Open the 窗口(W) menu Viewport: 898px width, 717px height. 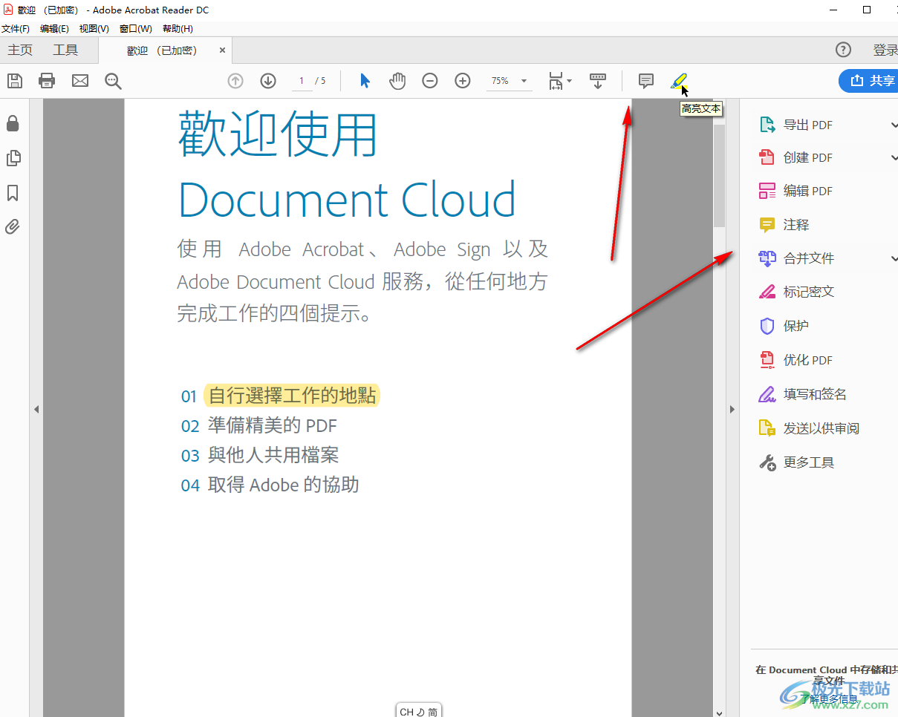136,29
